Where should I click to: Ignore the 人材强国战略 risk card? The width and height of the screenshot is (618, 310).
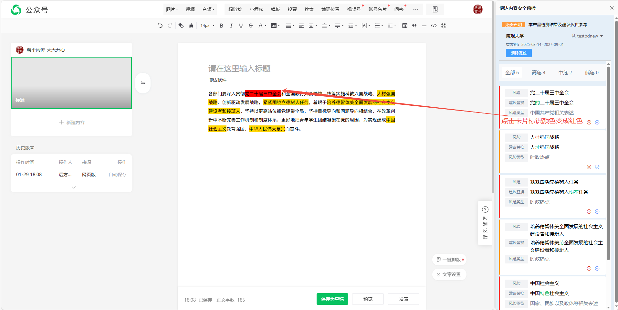click(x=589, y=167)
